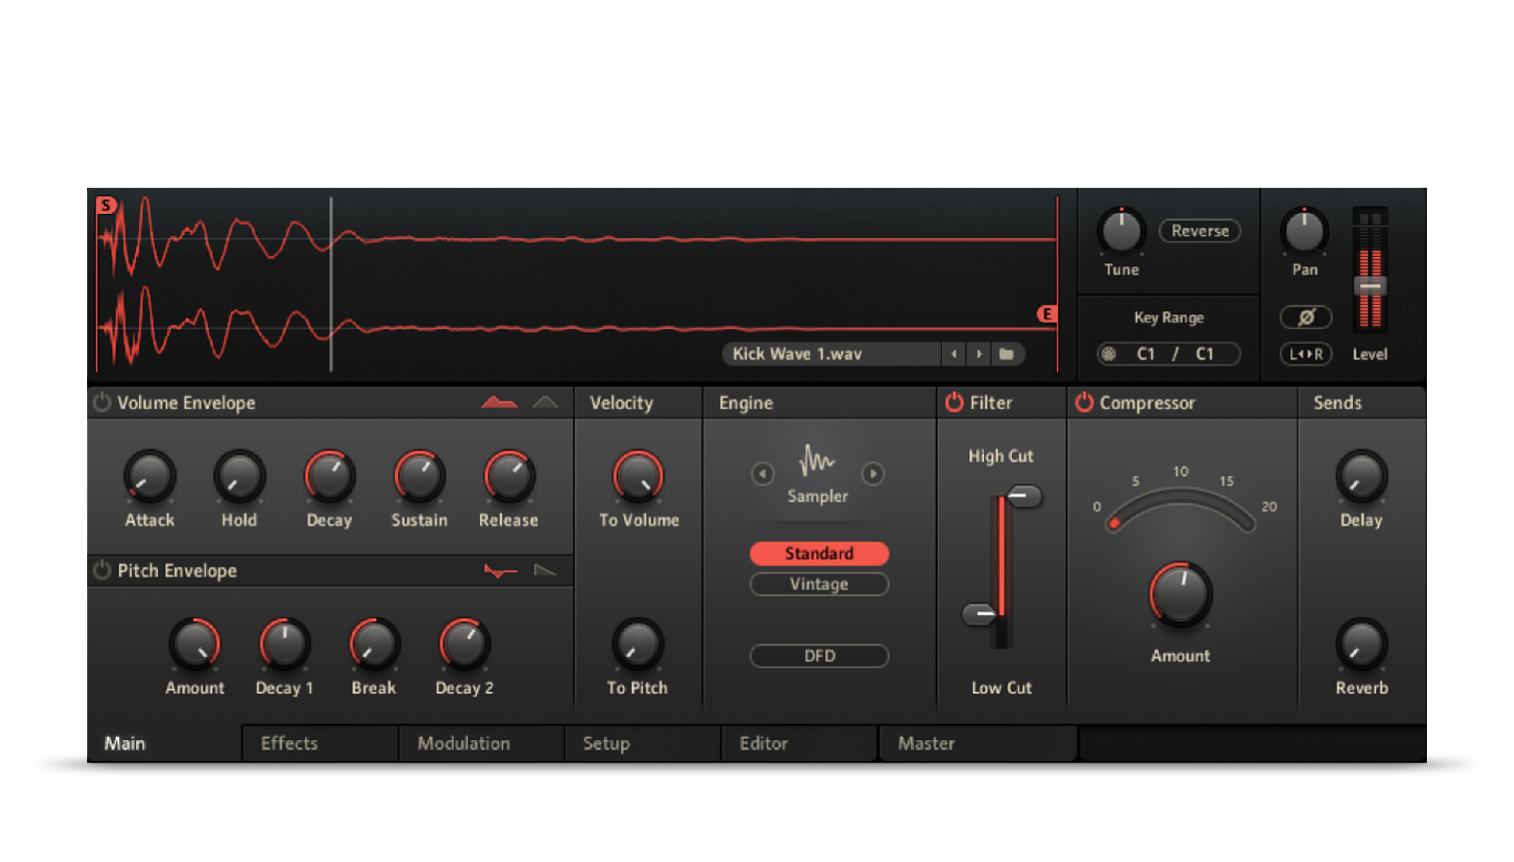Select the red pitch envelope shape icon
This screenshot has height=862, width=1514.
point(500,571)
